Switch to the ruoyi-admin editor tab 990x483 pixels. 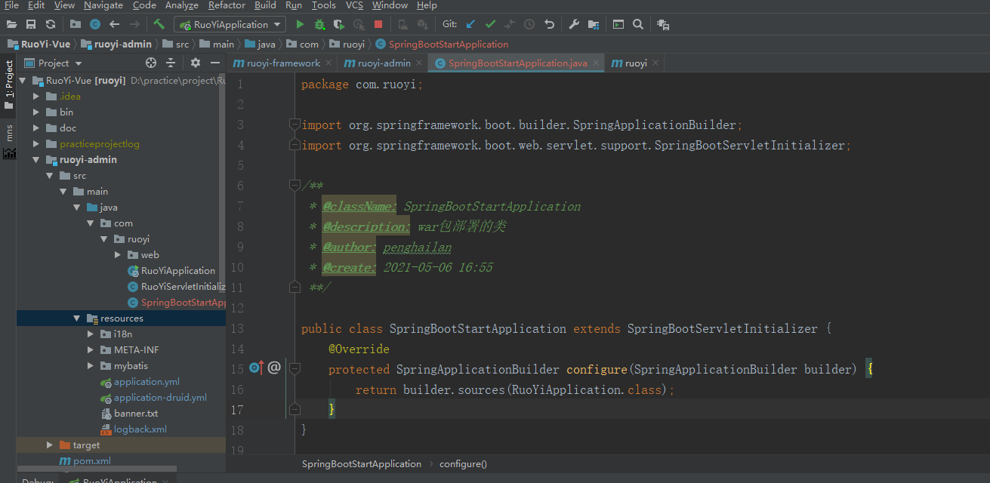381,63
